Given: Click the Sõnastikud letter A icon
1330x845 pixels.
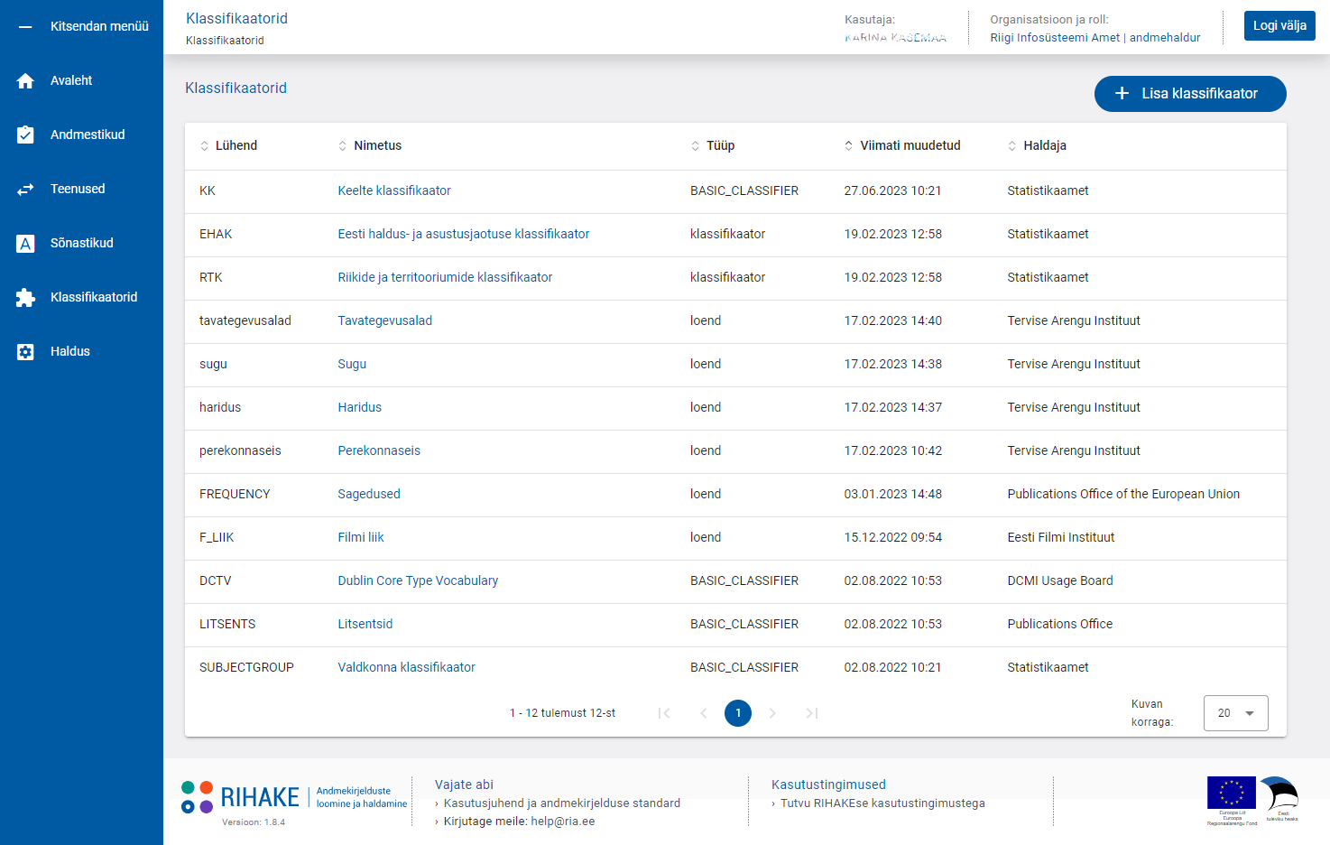Looking at the screenshot, I should tap(25, 244).
